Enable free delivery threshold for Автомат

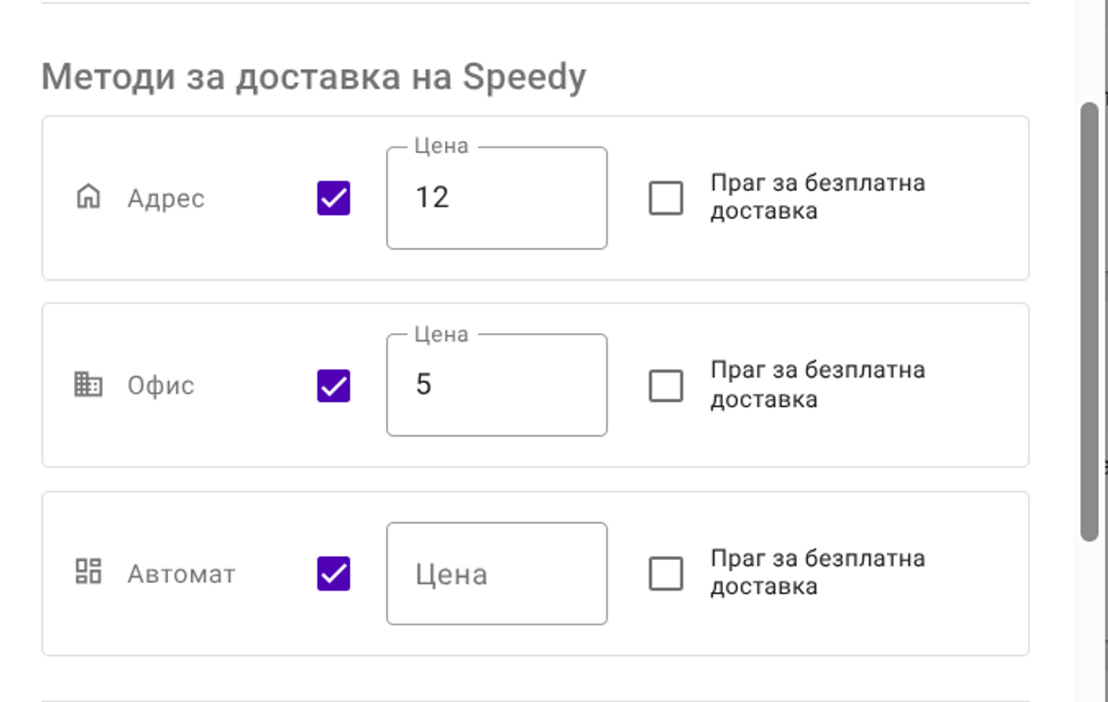click(666, 573)
